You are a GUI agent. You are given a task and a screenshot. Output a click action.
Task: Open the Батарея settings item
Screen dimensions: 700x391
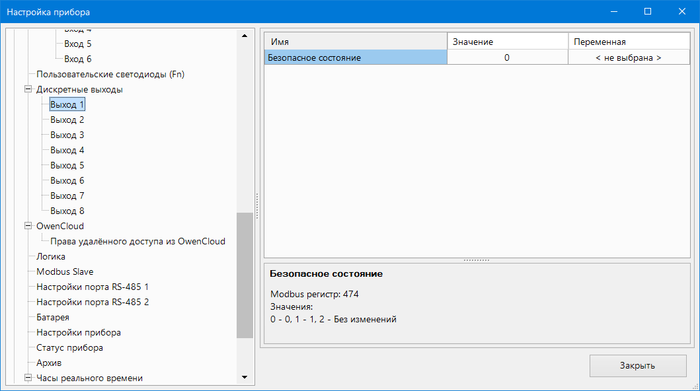pyautogui.click(x=53, y=317)
